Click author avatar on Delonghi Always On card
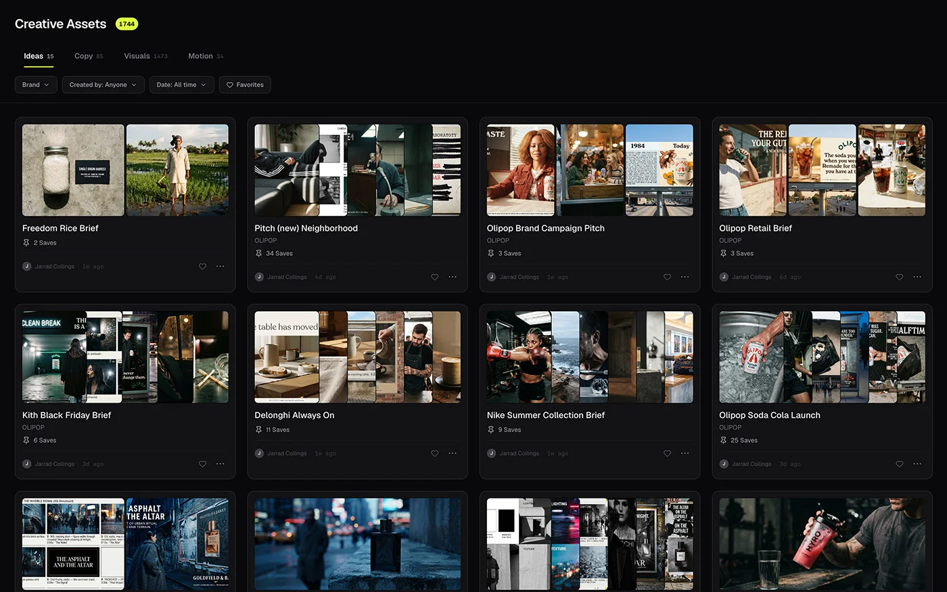This screenshot has width=947, height=592. (259, 453)
